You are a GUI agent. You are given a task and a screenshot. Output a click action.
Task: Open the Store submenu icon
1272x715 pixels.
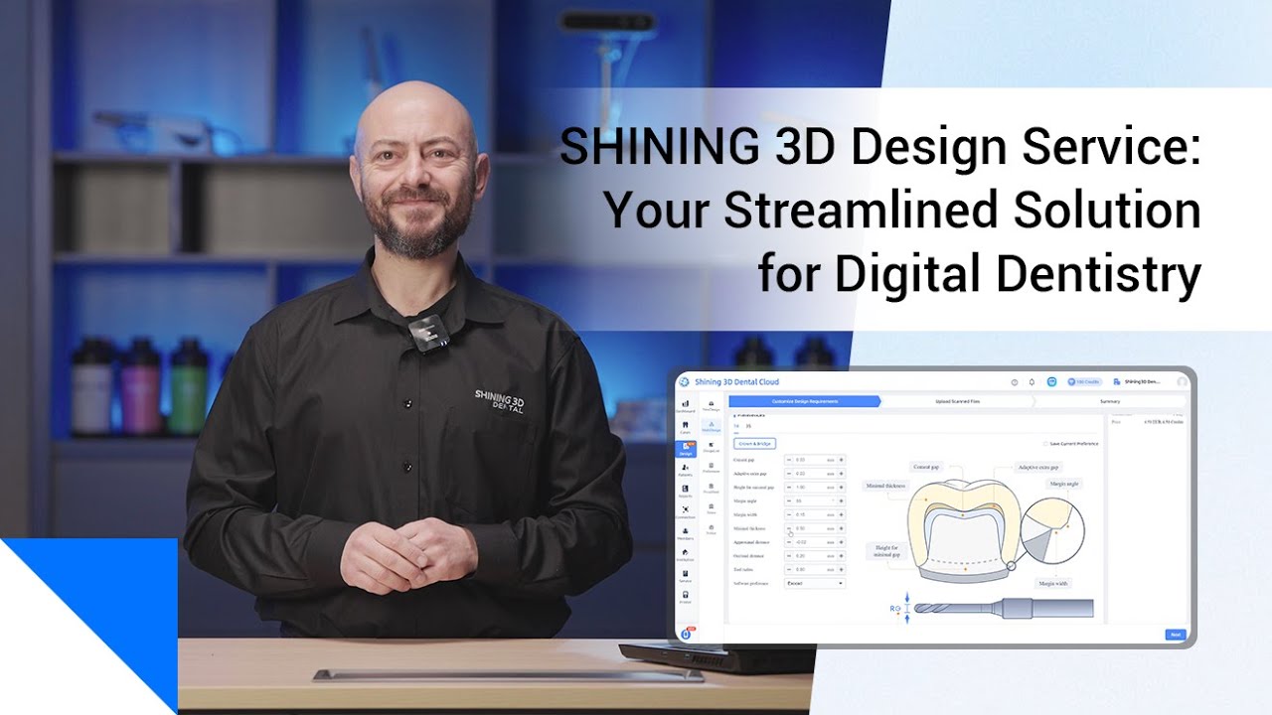[712, 508]
